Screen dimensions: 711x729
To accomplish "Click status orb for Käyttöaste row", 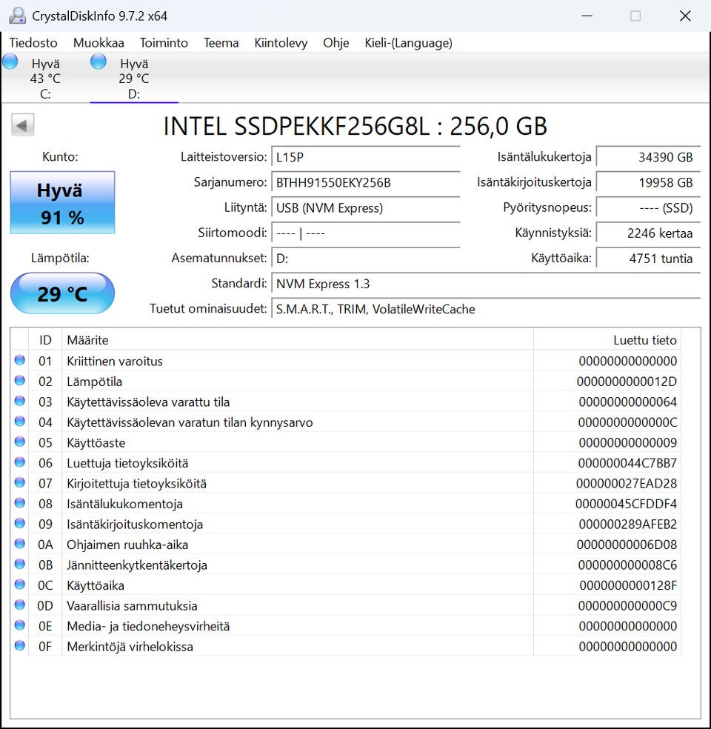I will tap(20, 442).
